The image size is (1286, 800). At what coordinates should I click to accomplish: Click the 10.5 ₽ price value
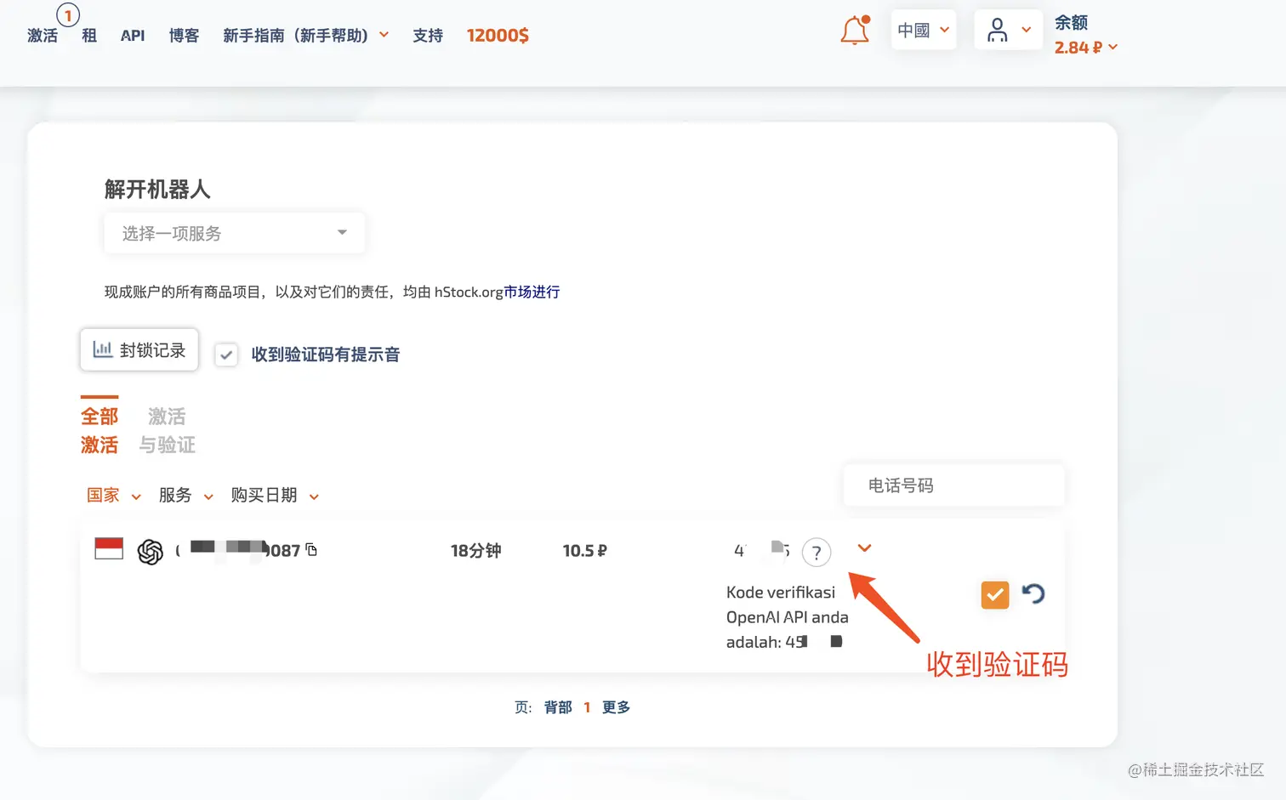(x=585, y=551)
